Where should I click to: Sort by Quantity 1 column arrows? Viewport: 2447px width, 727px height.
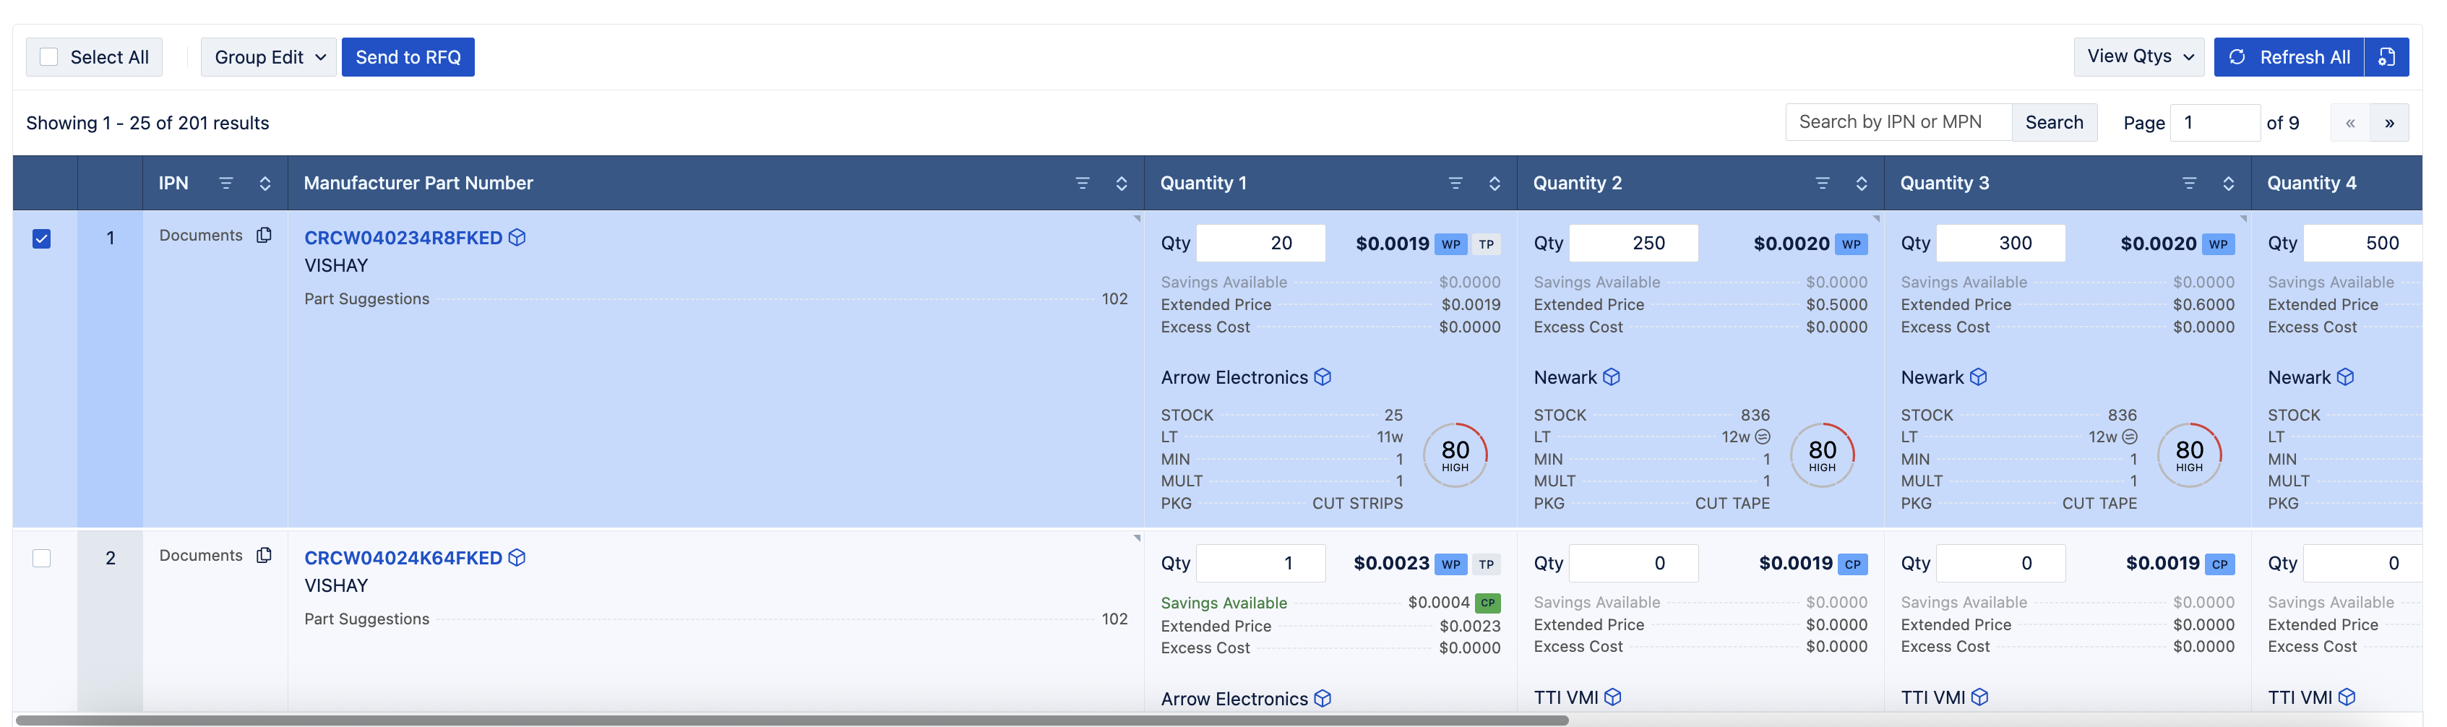[x=1495, y=184]
